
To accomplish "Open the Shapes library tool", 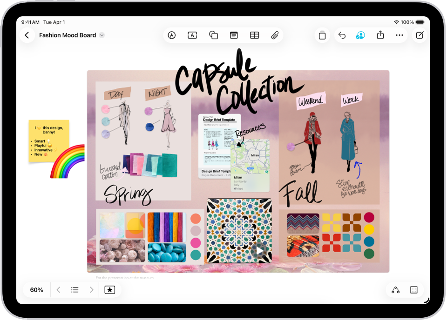I will pyautogui.click(x=213, y=35).
